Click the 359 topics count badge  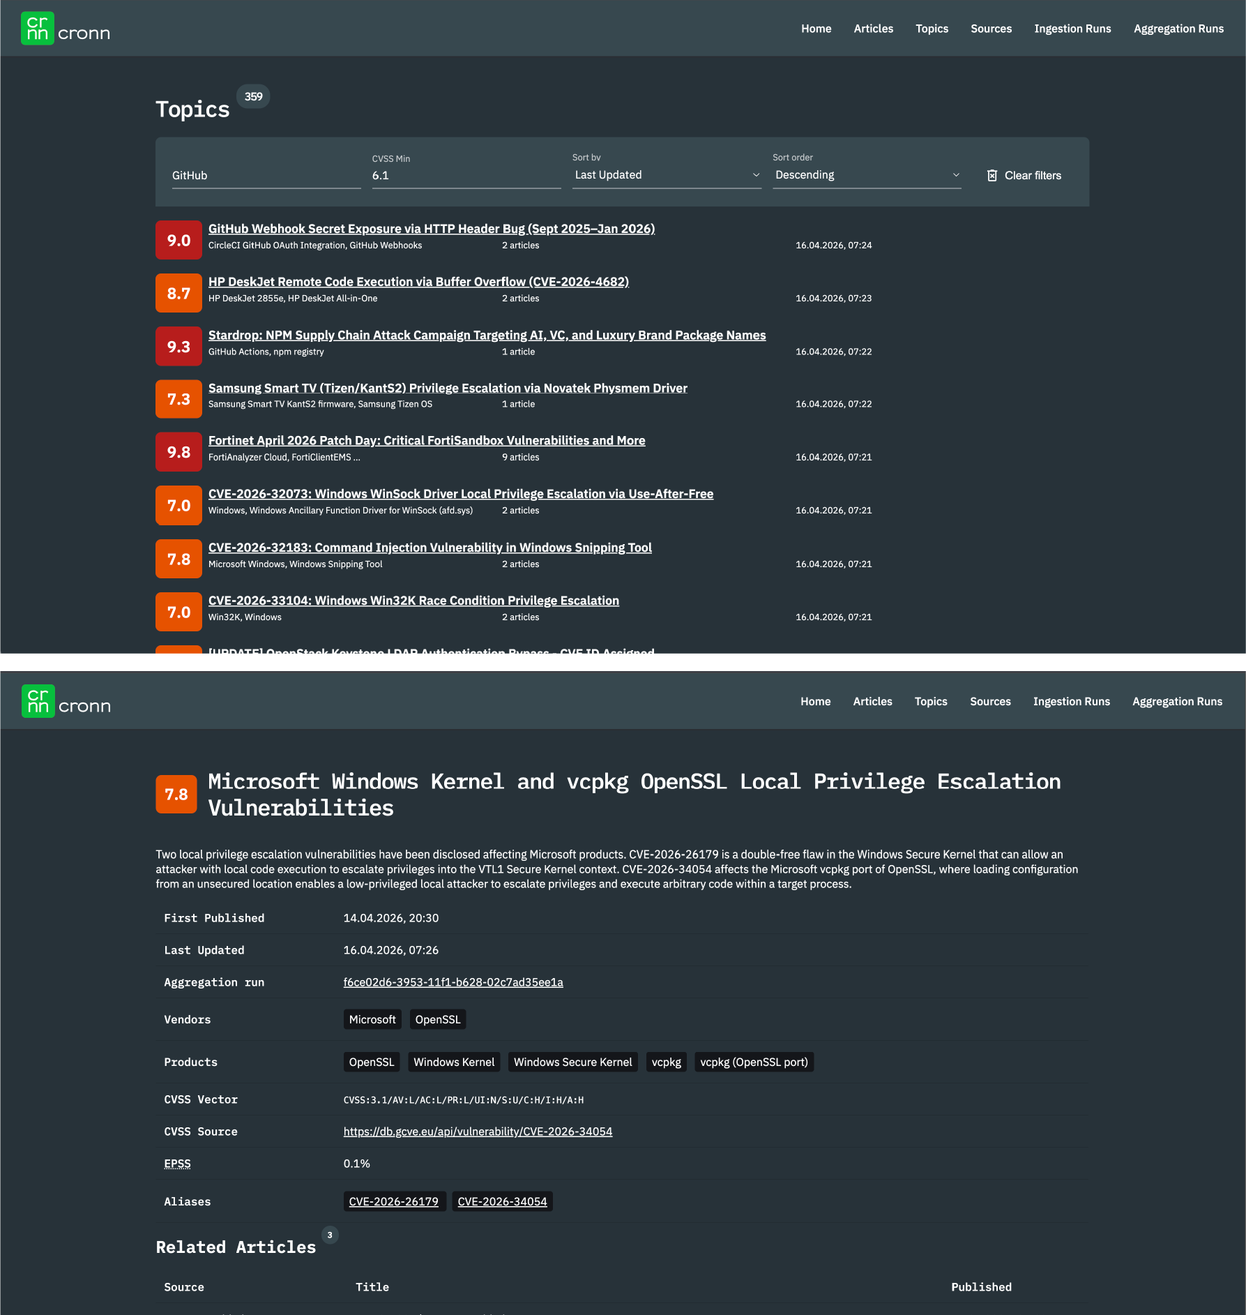(x=253, y=96)
